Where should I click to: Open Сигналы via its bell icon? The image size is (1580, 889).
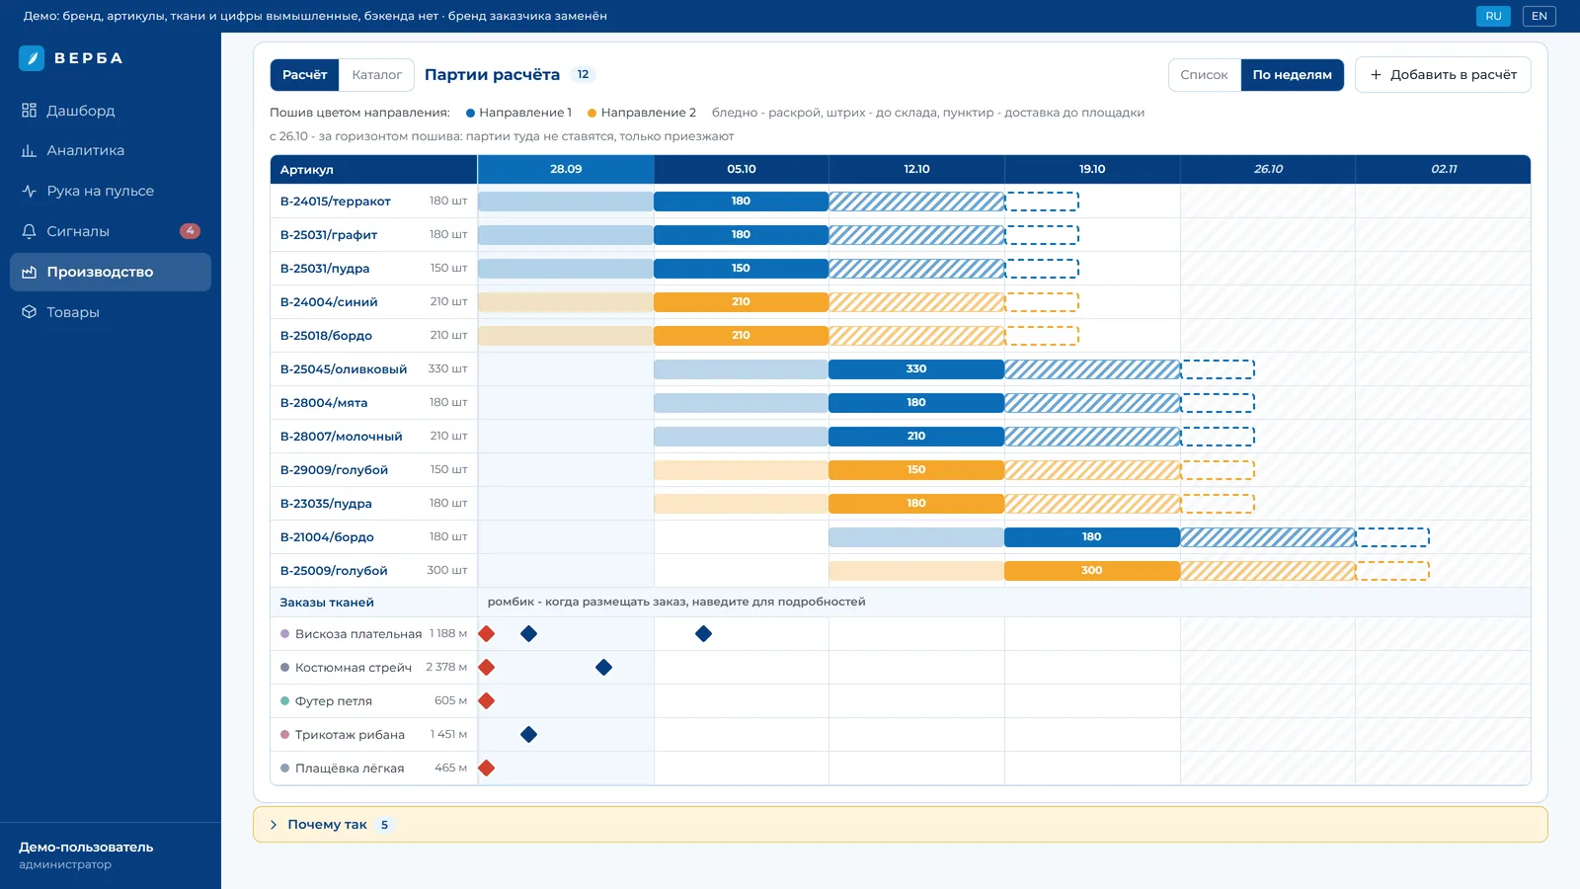tap(29, 231)
